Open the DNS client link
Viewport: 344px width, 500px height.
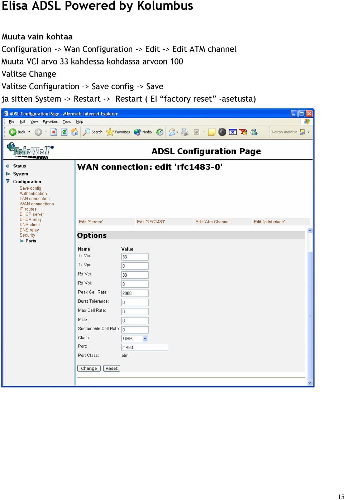pos(30,225)
